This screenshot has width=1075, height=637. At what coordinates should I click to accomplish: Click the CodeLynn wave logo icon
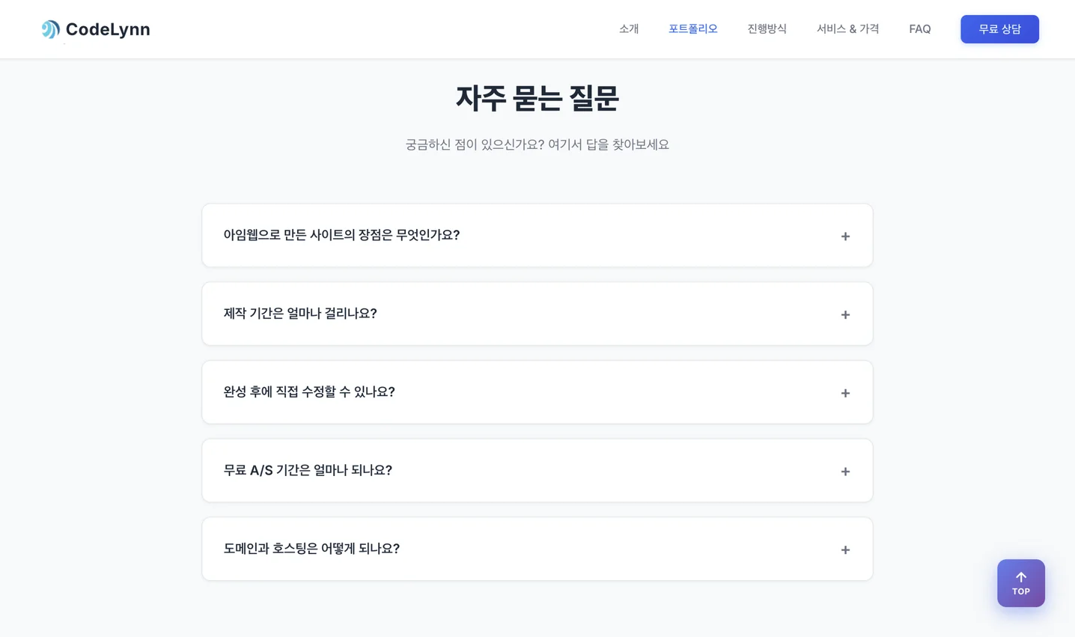click(50, 28)
